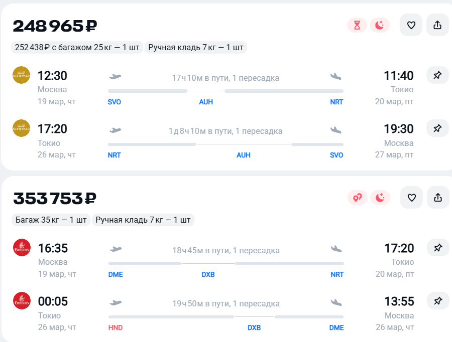Share the 248 965 ₽ Etihad ticket
452x342 pixels.
[x=437, y=25]
